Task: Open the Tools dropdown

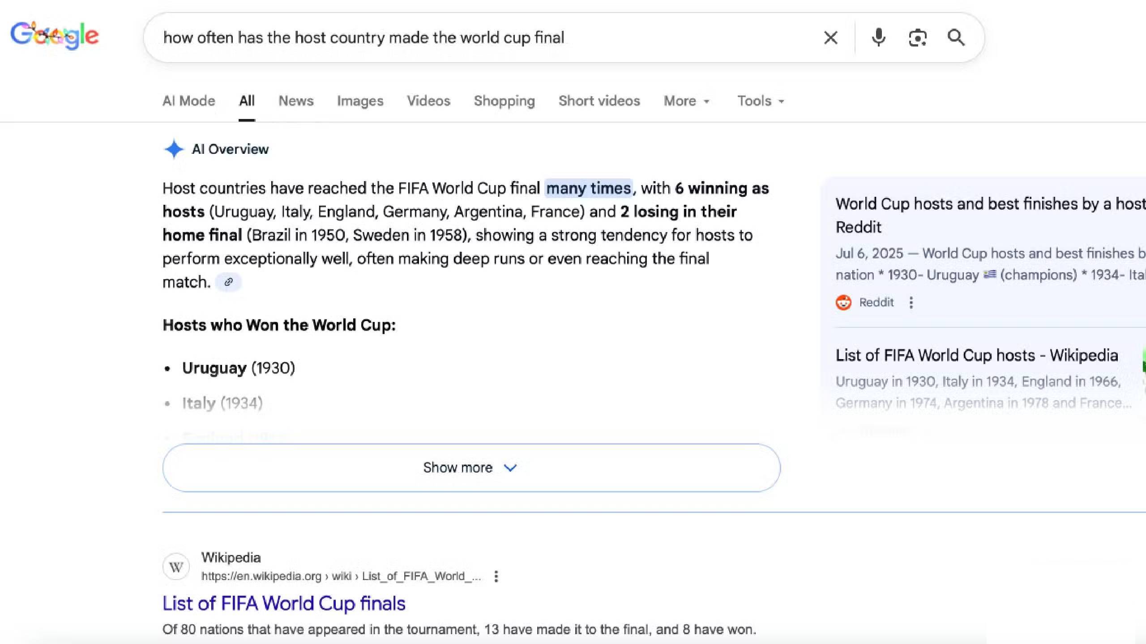Action: tap(761, 101)
